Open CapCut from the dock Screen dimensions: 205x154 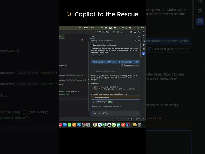coord(109,125)
